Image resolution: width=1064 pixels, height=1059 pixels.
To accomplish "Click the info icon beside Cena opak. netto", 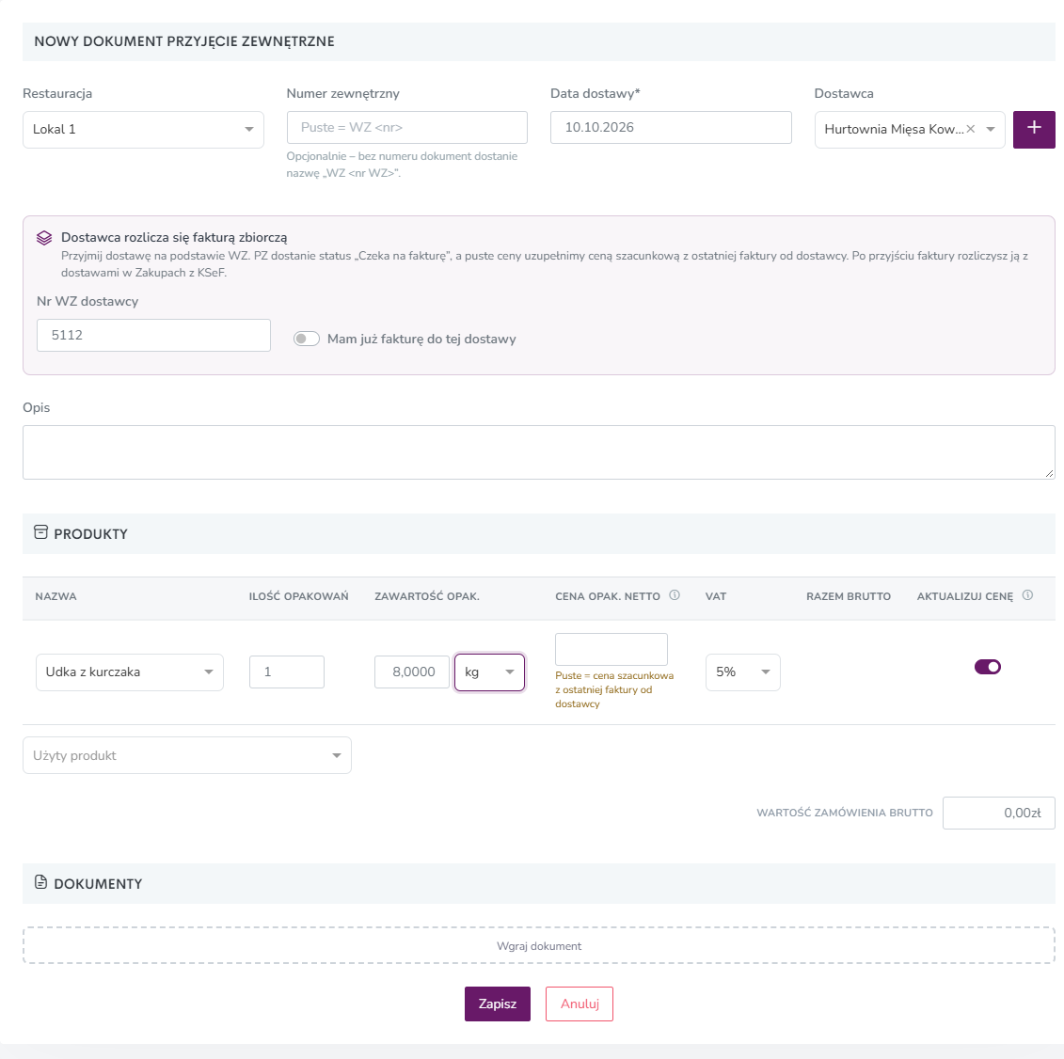I will point(675,595).
